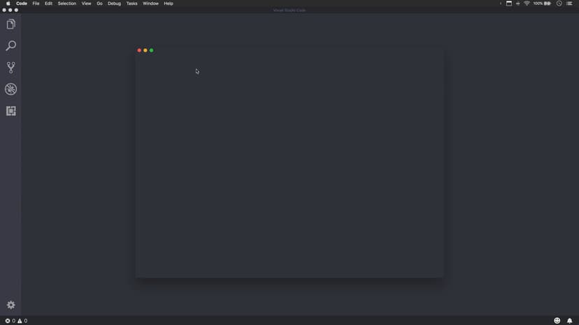Click the Wi-Fi icon in menu bar
The height and width of the screenshot is (325, 579).
pos(527,3)
